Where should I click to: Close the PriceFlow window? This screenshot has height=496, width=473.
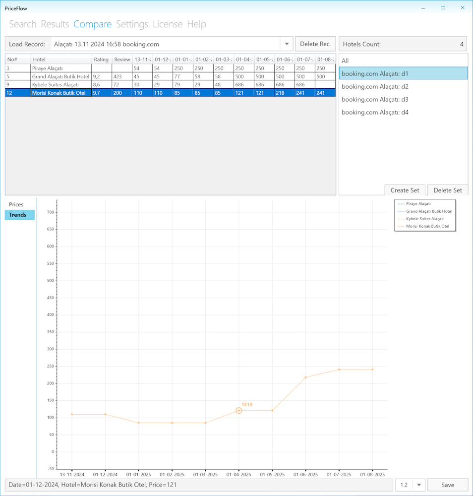click(x=463, y=8)
